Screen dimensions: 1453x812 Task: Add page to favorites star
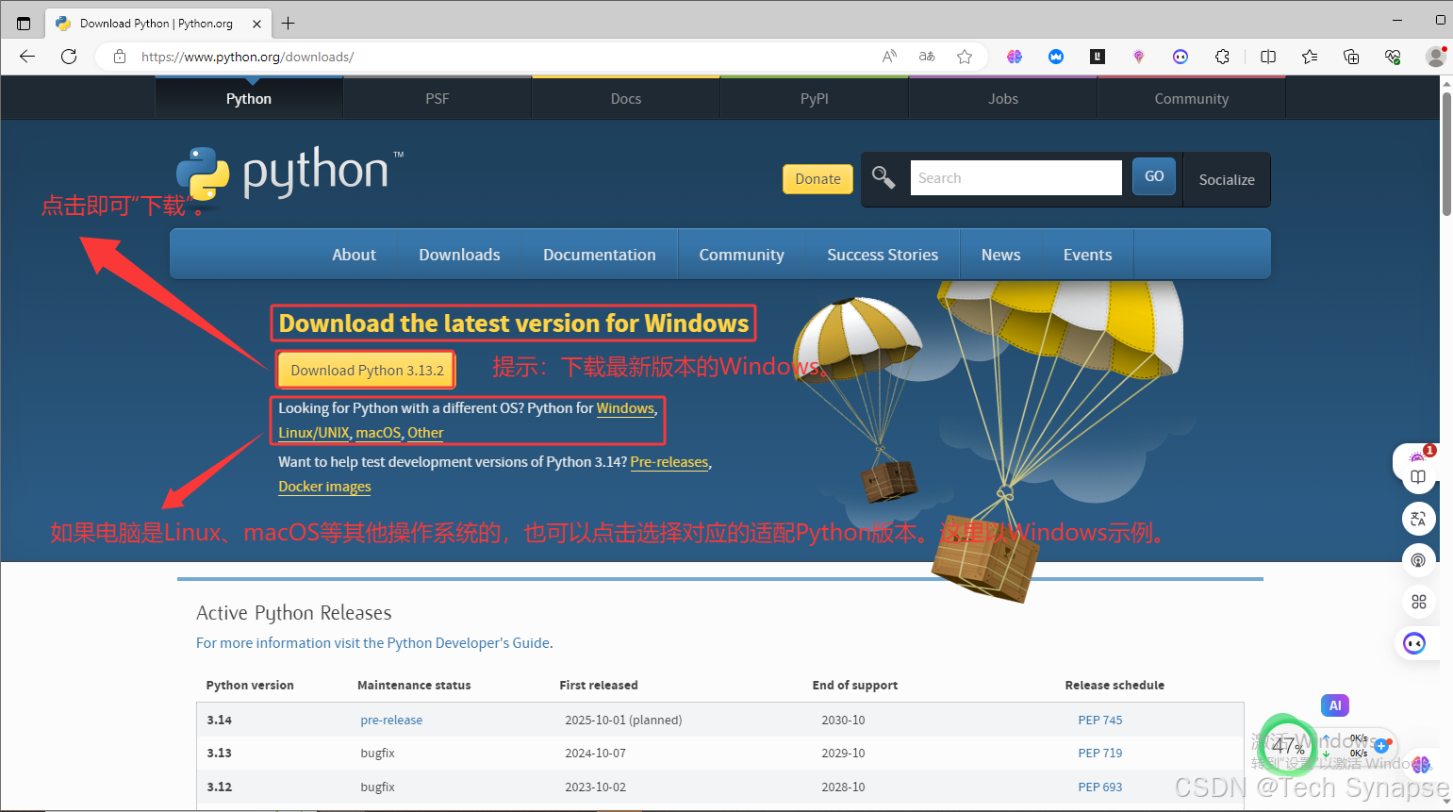pos(965,57)
